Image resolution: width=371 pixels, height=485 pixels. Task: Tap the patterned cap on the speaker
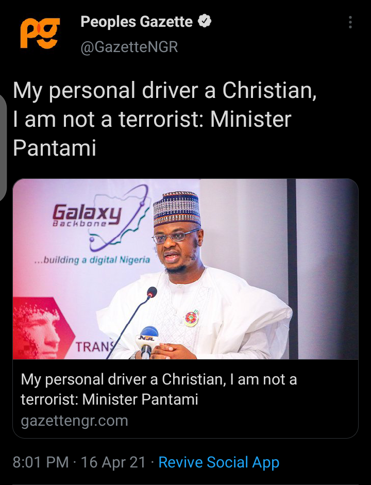coord(177,208)
